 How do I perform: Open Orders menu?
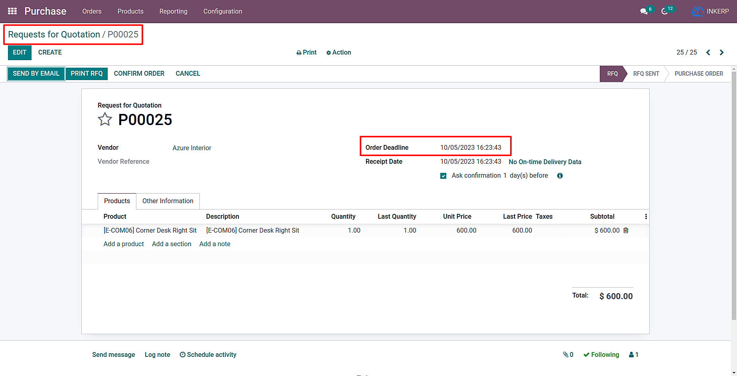tap(92, 11)
